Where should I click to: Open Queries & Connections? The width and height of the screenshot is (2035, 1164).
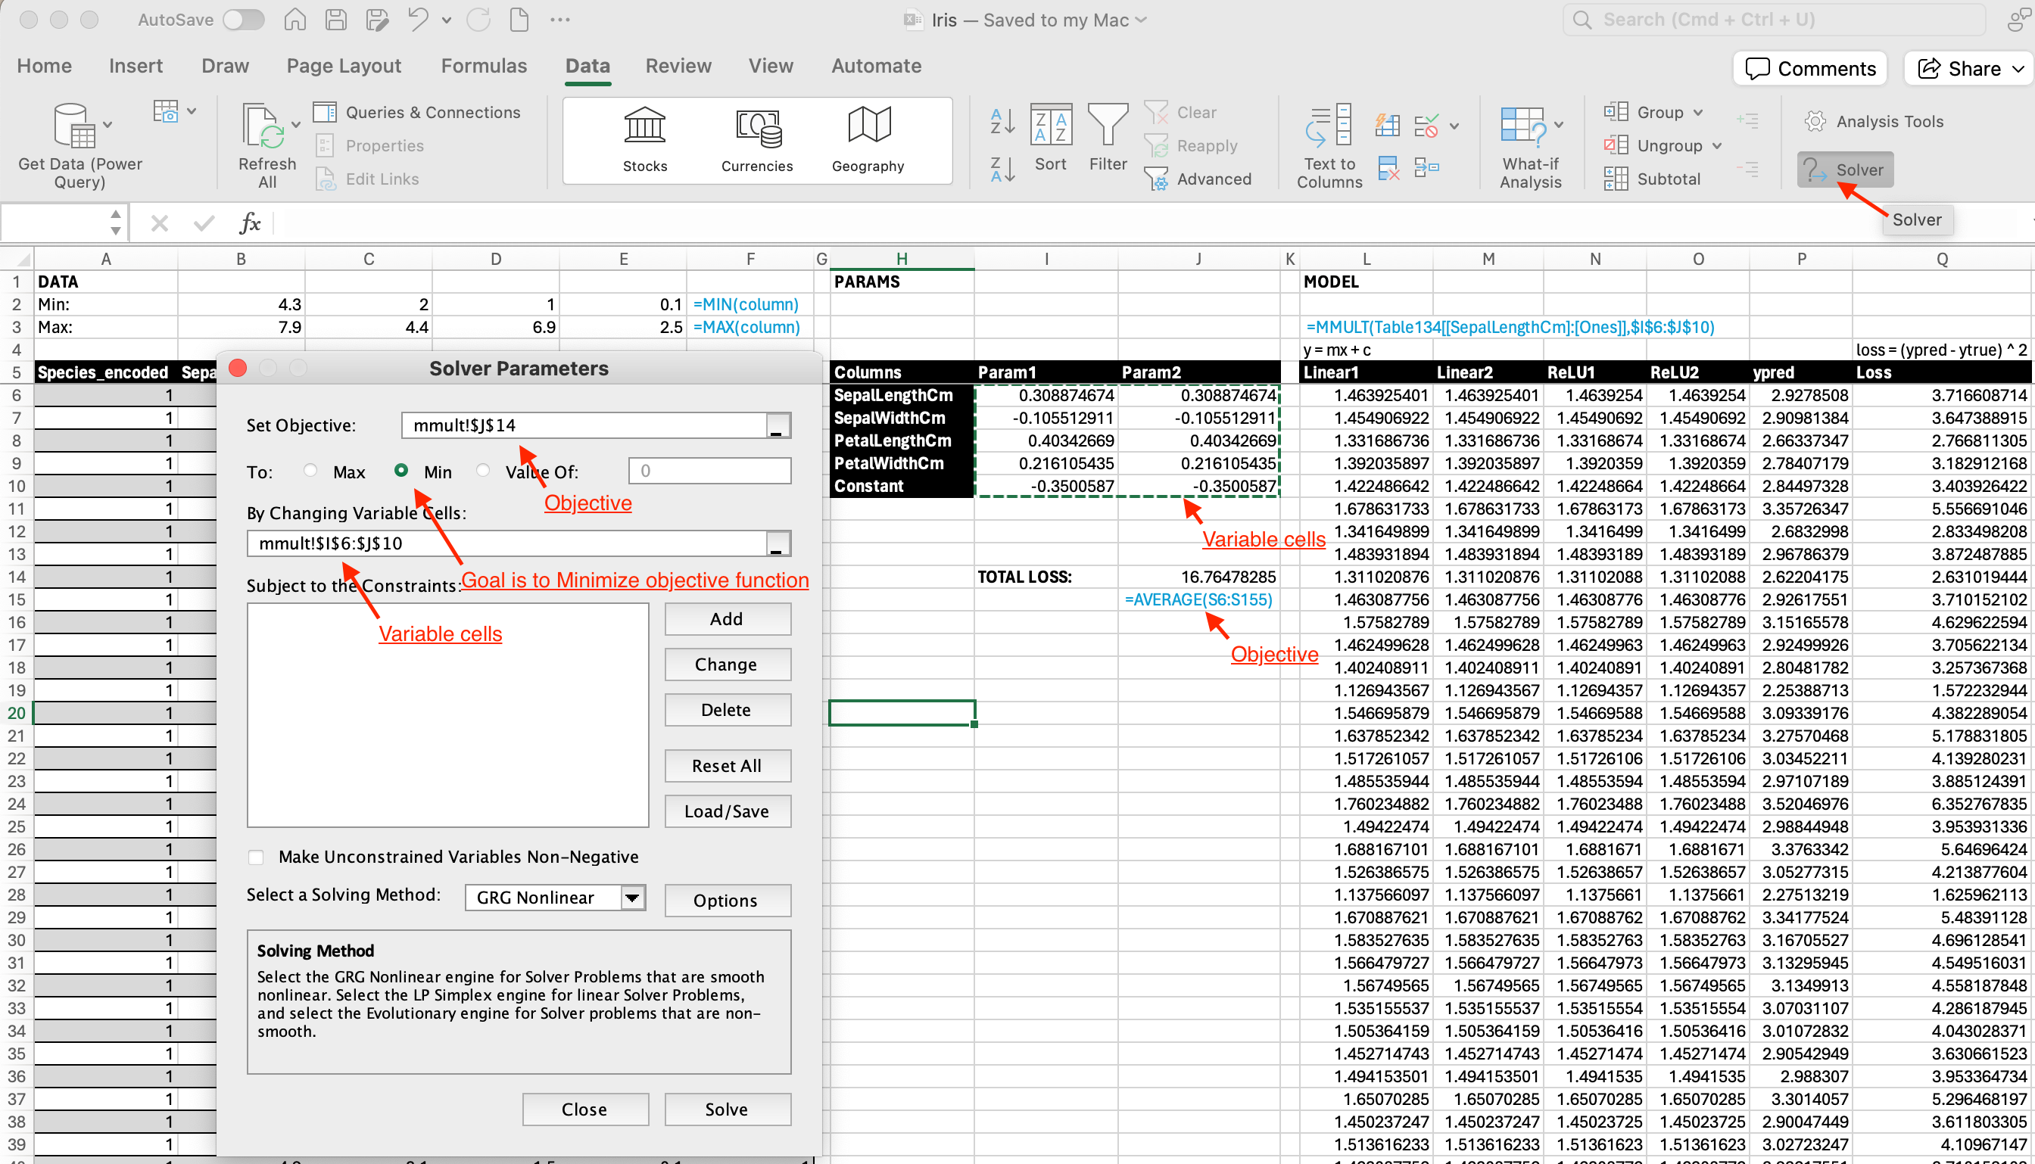click(x=416, y=112)
